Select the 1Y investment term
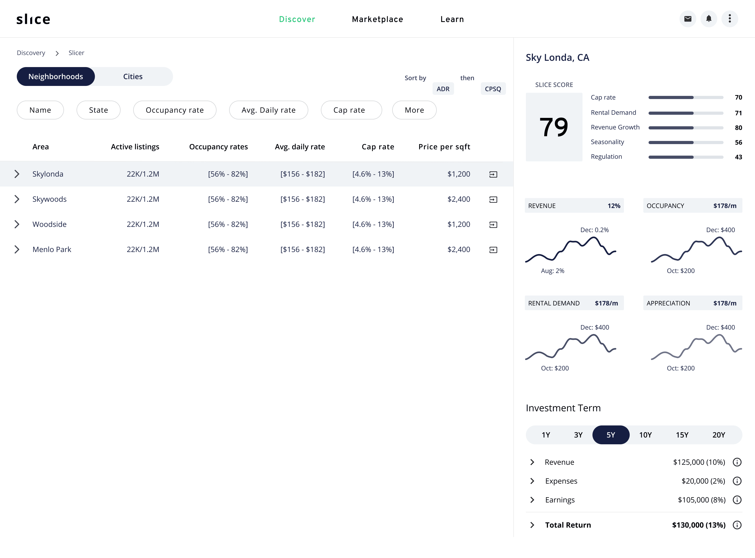 click(546, 435)
